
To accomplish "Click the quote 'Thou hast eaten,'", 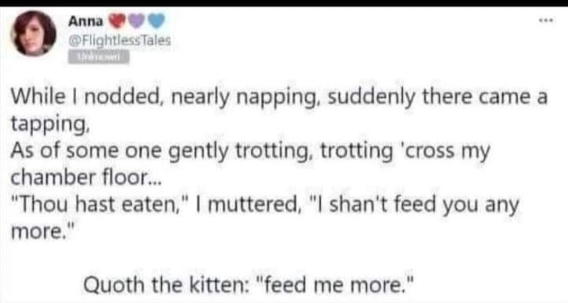I will point(97,204).
